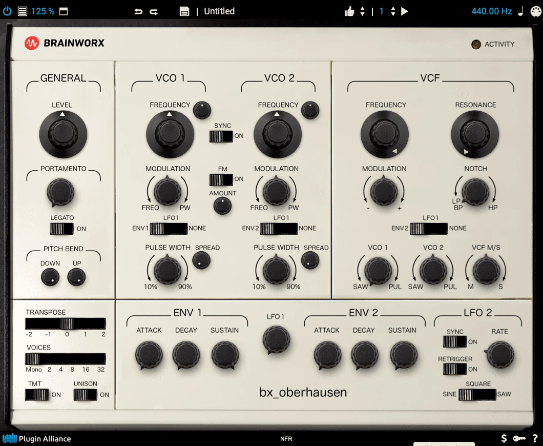Click the VCO 2 large FREQUENCY knob
543x446 pixels.
277,134
